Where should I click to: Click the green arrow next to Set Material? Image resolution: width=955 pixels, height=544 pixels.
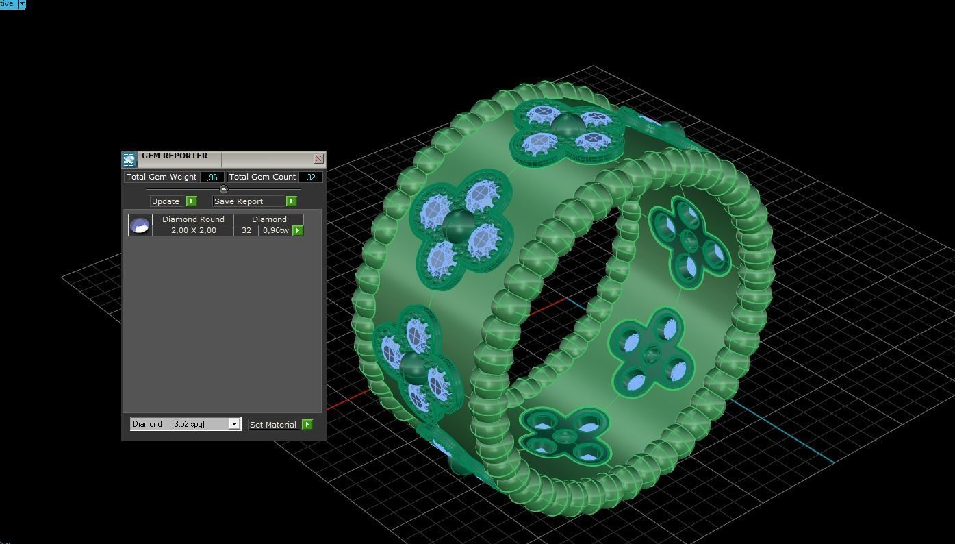tap(307, 425)
